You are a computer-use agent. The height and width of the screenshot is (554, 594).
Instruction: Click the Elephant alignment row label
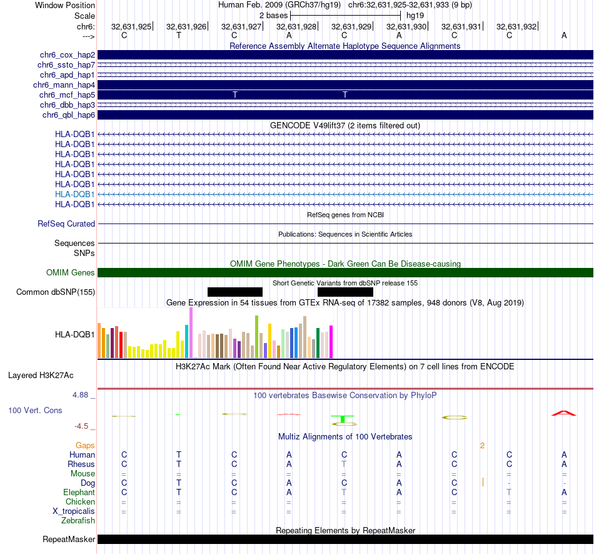click(79, 492)
